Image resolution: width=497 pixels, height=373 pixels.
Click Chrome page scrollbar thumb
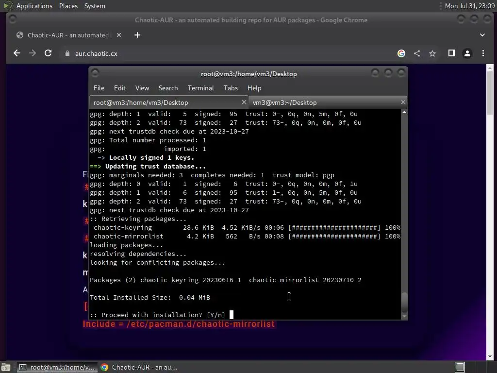(x=490, y=93)
